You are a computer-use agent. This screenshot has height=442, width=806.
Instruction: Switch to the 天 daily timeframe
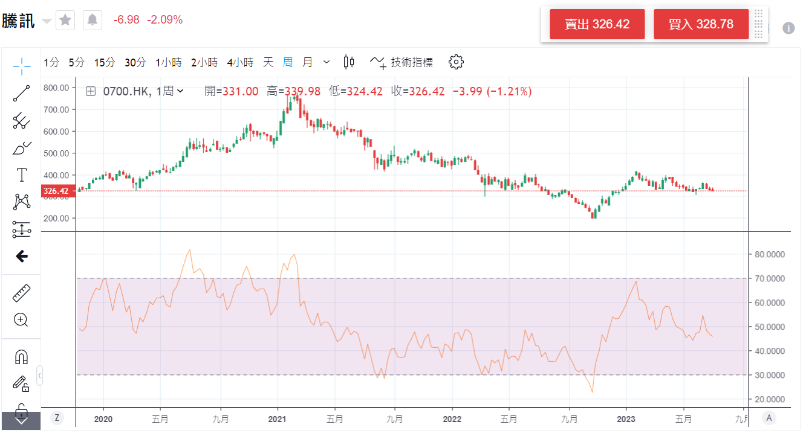268,62
